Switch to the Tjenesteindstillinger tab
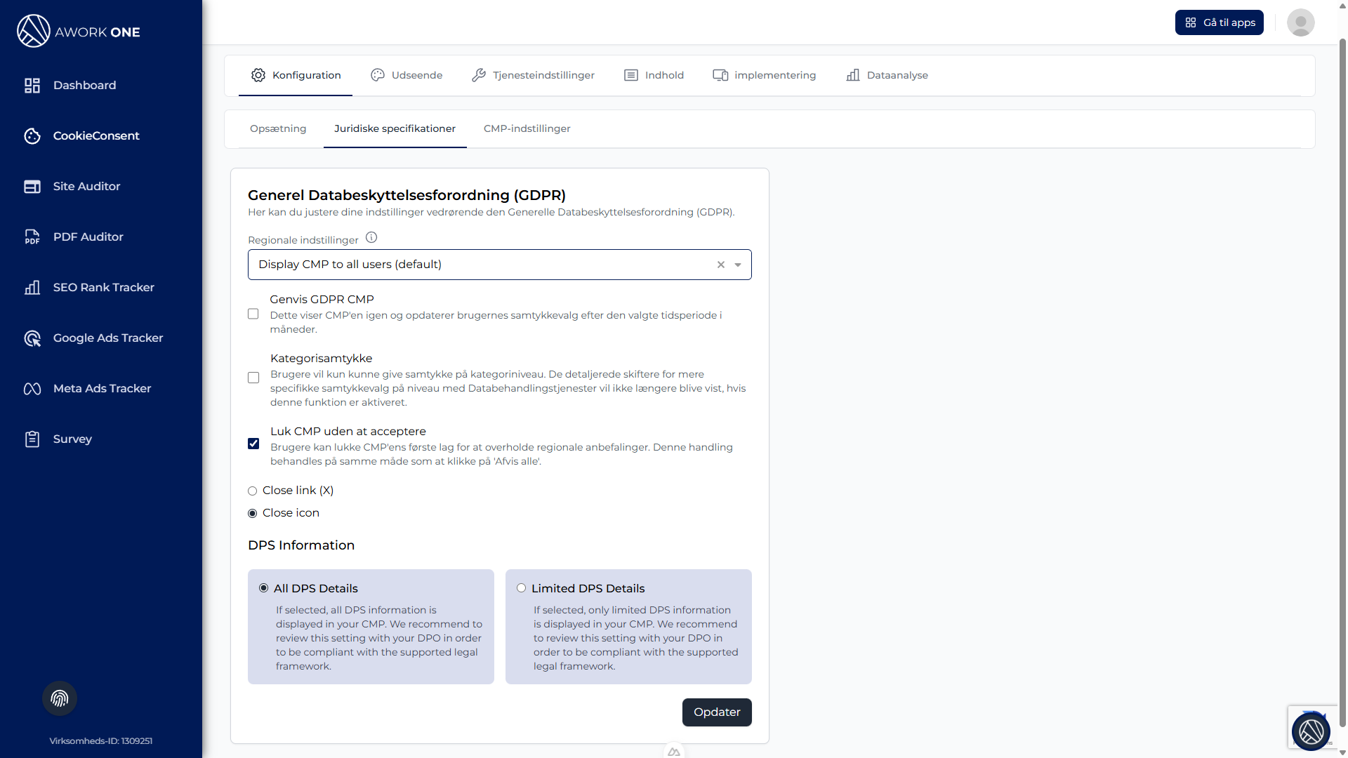Viewport: 1348px width, 758px height. coord(533,75)
